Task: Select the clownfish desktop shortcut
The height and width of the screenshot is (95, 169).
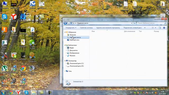Action: pos(4,82)
